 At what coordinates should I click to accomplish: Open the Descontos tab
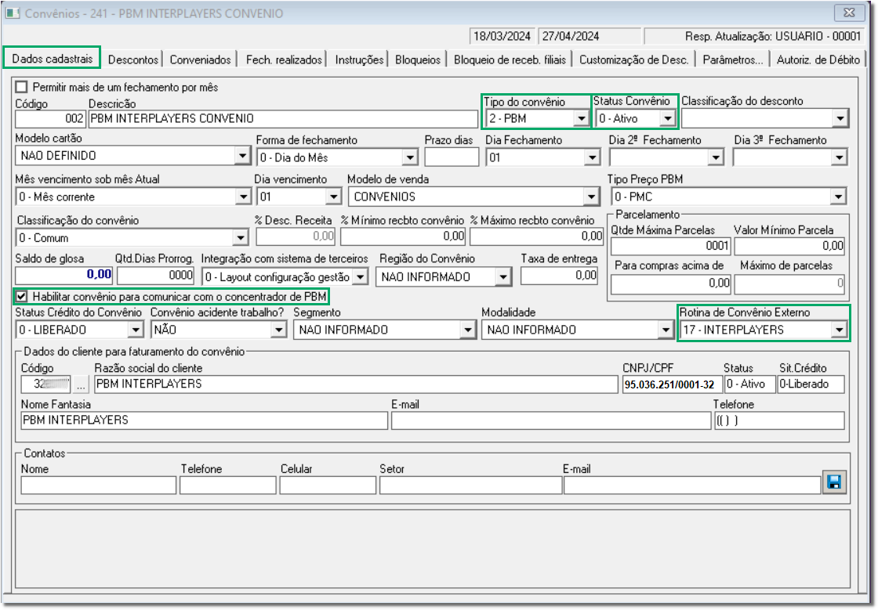coord(133,60)
